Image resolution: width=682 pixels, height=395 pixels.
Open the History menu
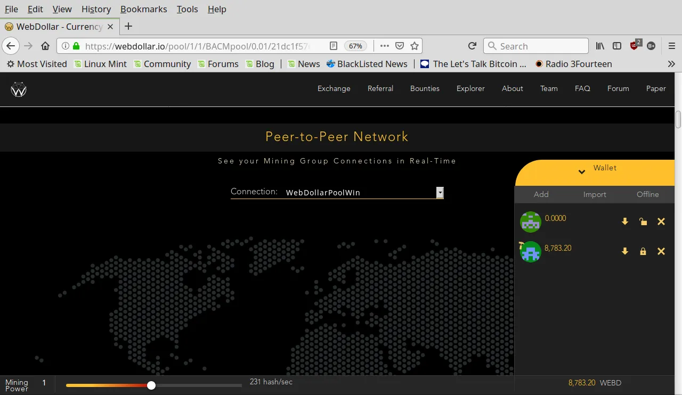coord(96,9)
